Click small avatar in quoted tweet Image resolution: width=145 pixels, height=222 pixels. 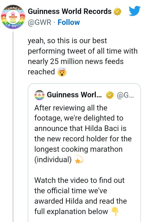tap(39, 95)
